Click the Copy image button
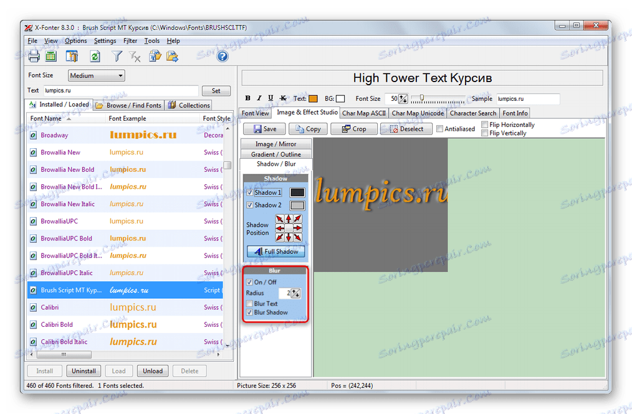This screenshot has width=632, height=414. 308,129
